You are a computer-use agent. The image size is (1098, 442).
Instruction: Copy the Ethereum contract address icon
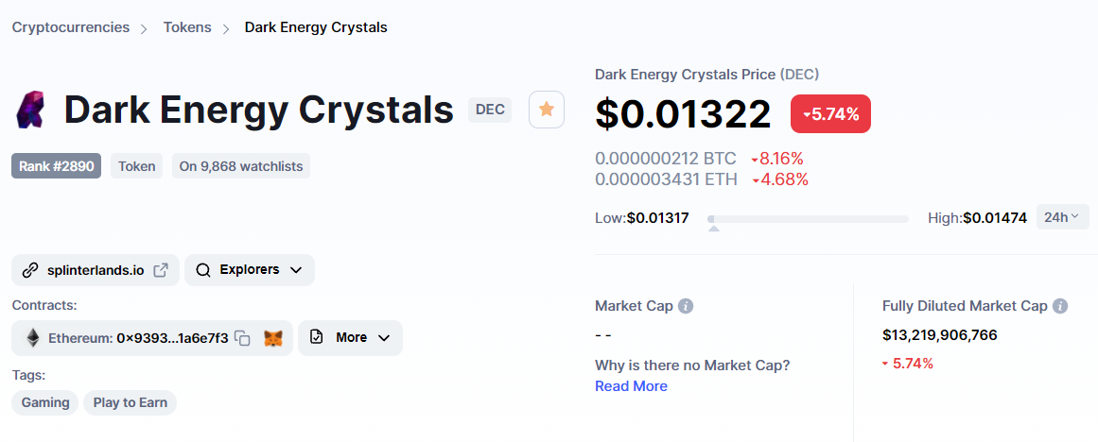pyautogui.click(x=242, y=338)
